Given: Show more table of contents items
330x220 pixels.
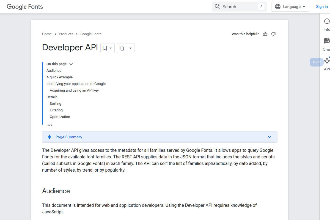Looking at the screenshot, I should 50,125.
